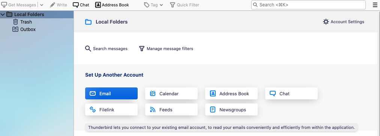Click the contact icon on Address Book setup button
Viewport: 380px width, 136px height.
click(213, 93)
